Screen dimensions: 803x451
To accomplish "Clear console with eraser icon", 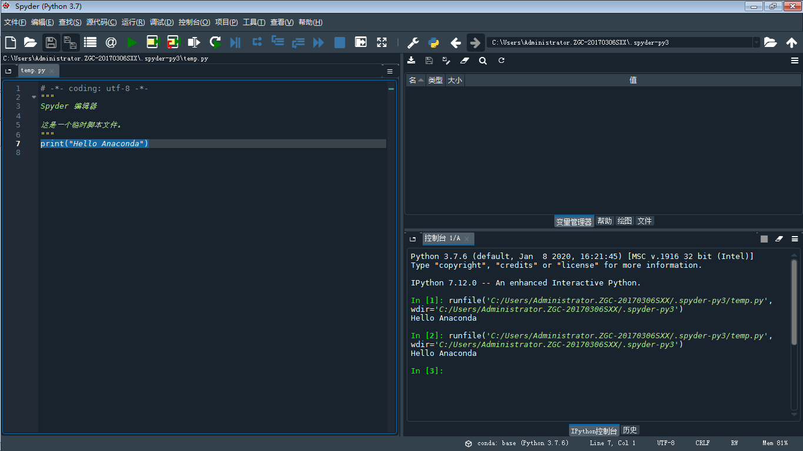I will 779,239.
